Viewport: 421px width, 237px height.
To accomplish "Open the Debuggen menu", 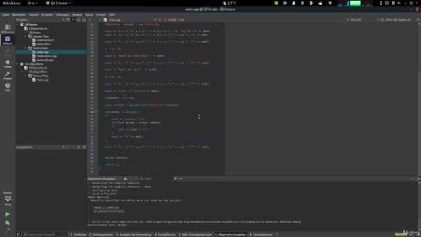I will (x=62, y=14).
